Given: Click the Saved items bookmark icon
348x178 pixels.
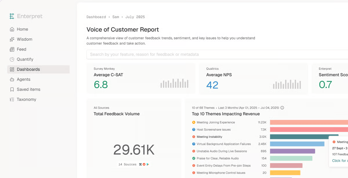Looking at the screenshot, I should point(12,89).
